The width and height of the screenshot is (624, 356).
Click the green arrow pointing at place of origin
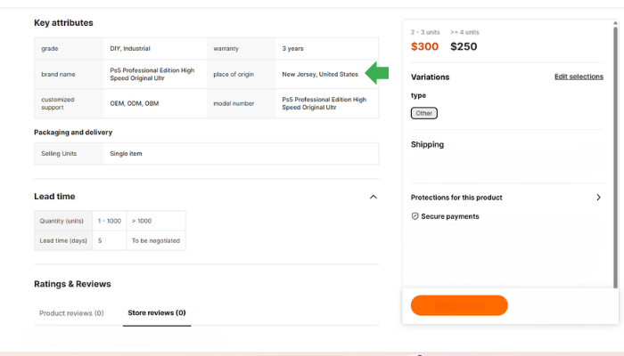(378, 74)
